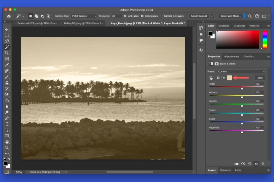Screen dimensions: 274x182
Task: Click the on-image adjustment hand tool
Action: 211,78
